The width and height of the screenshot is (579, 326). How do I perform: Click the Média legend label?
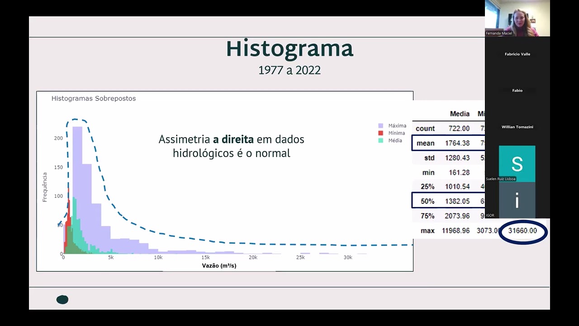pyautogui.click(x=395, y=140)
